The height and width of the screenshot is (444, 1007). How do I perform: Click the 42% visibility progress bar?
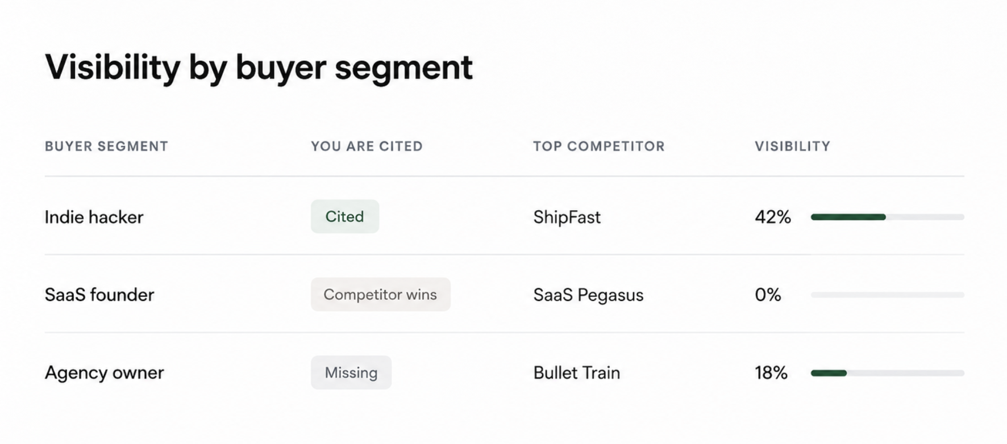click(x=888, y=217)
